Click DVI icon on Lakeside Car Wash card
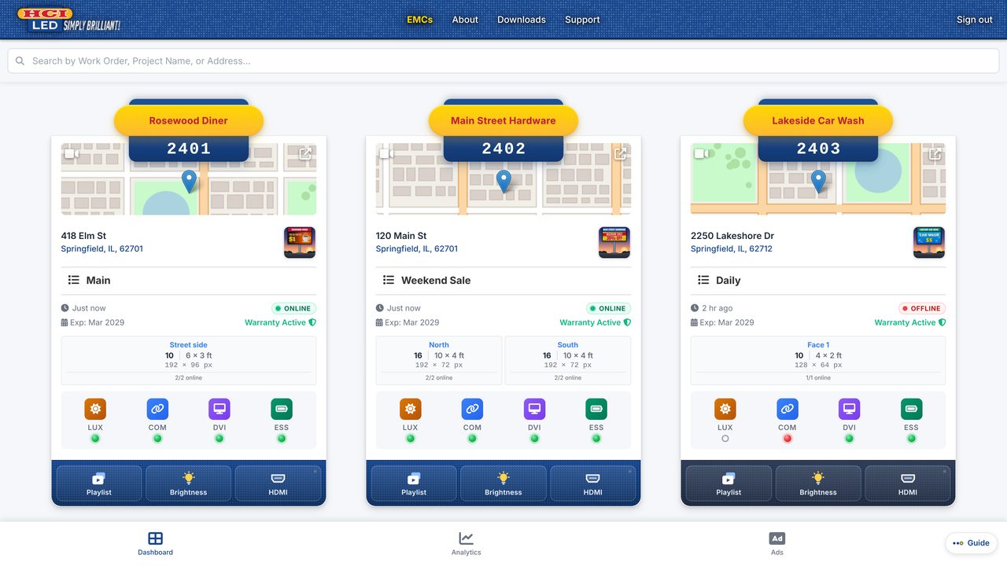This screenshot has height=566, width=1007. click(x=849, y=409)
